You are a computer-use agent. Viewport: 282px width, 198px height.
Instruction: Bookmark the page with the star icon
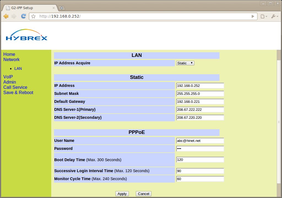34,16
